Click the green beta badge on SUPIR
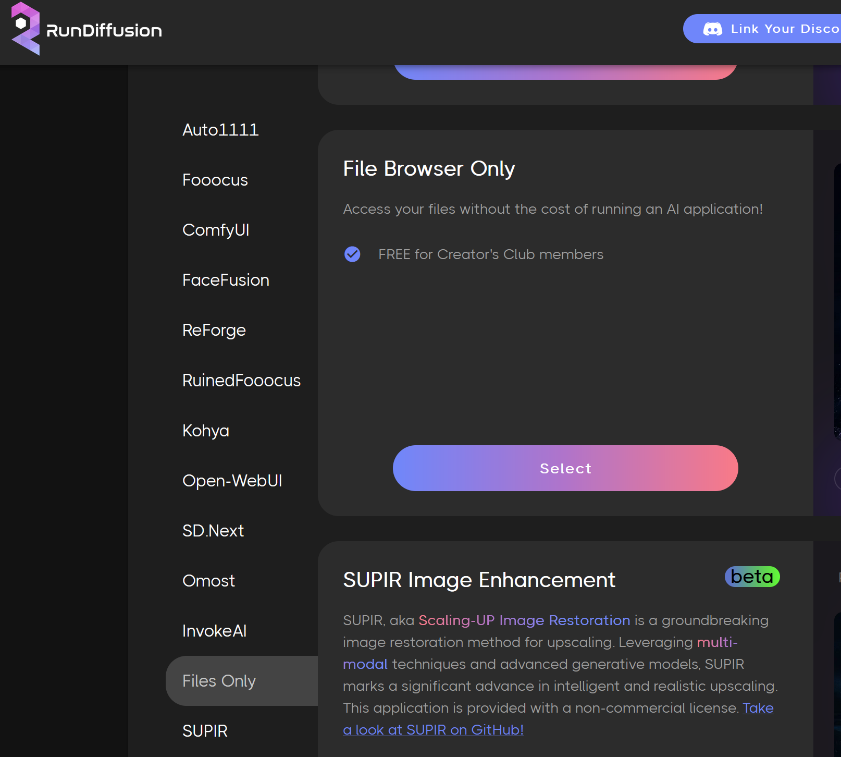 click(x=751, y=577)
